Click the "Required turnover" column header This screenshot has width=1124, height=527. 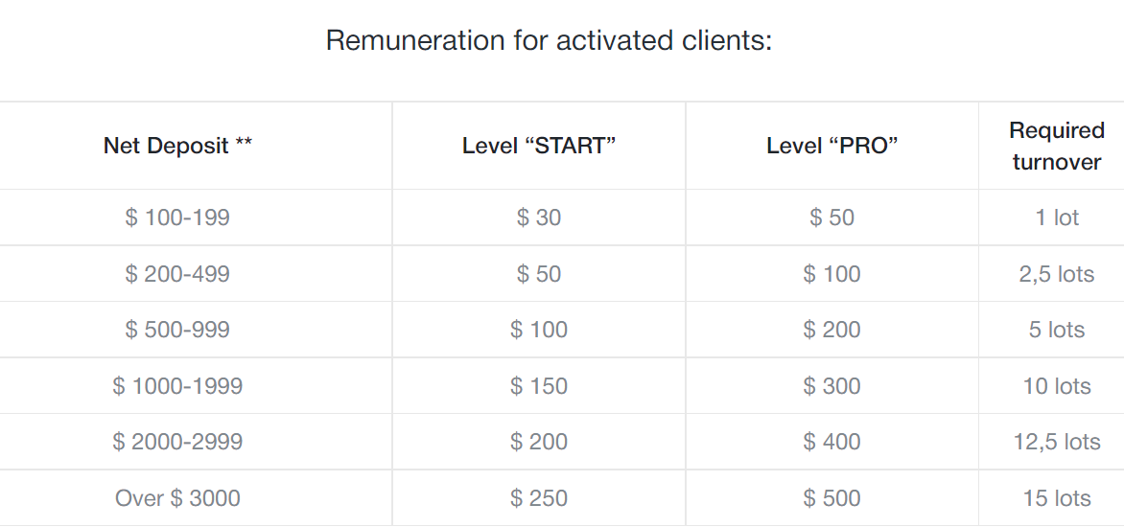pyautogui.click(x=1057, y=146)
